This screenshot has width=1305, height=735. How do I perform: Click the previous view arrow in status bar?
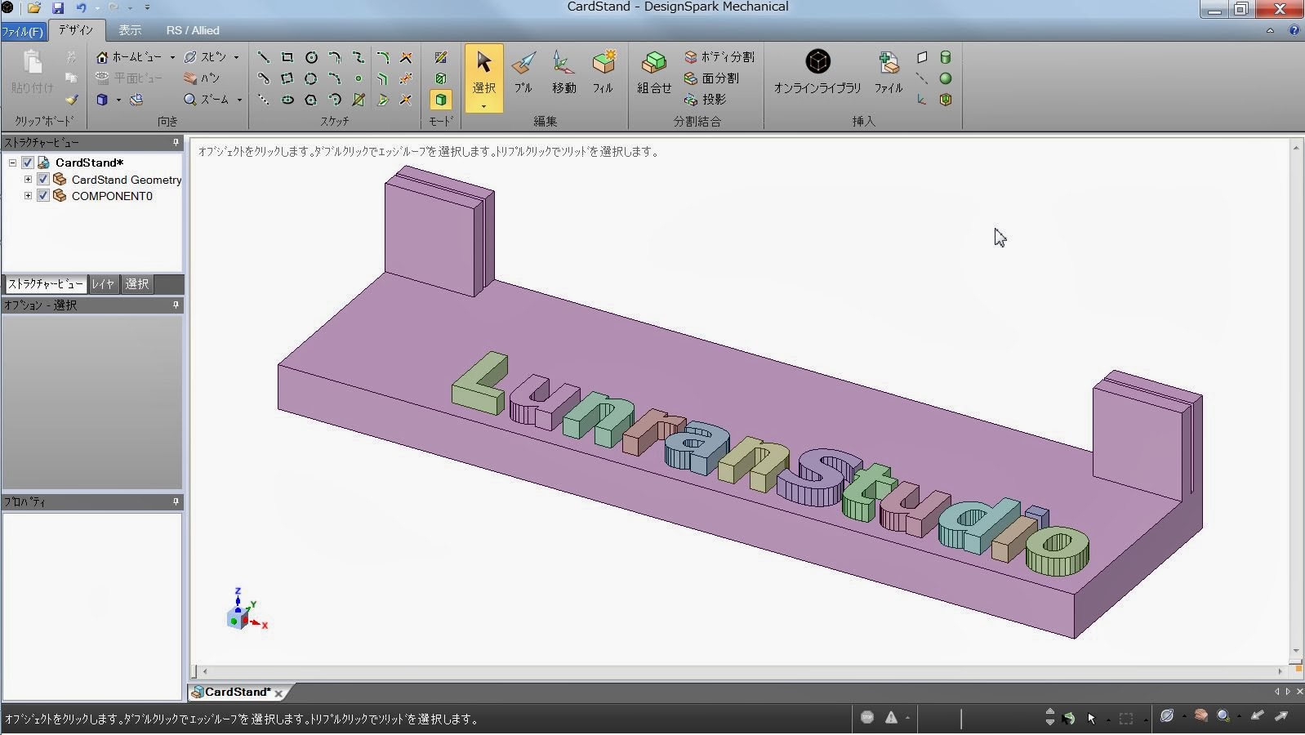1258,716
